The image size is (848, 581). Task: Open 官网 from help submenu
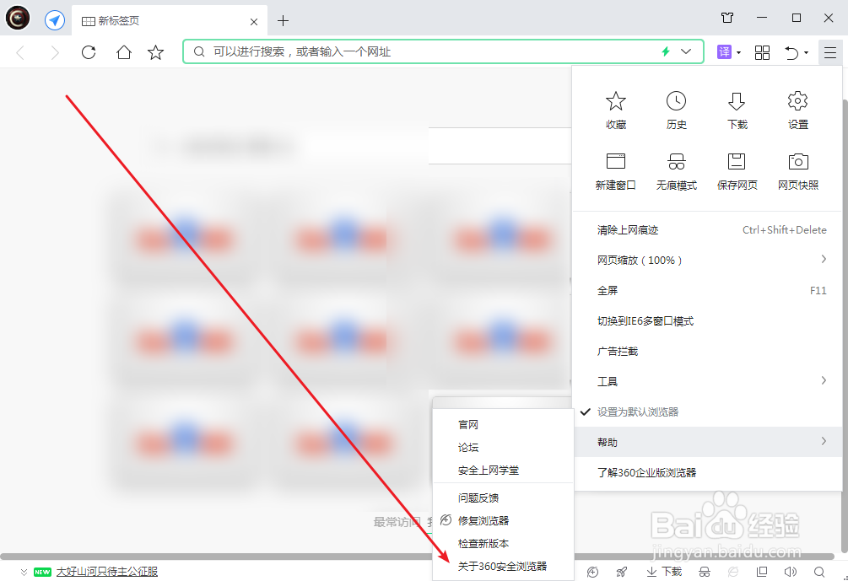(x=503, y=425)
